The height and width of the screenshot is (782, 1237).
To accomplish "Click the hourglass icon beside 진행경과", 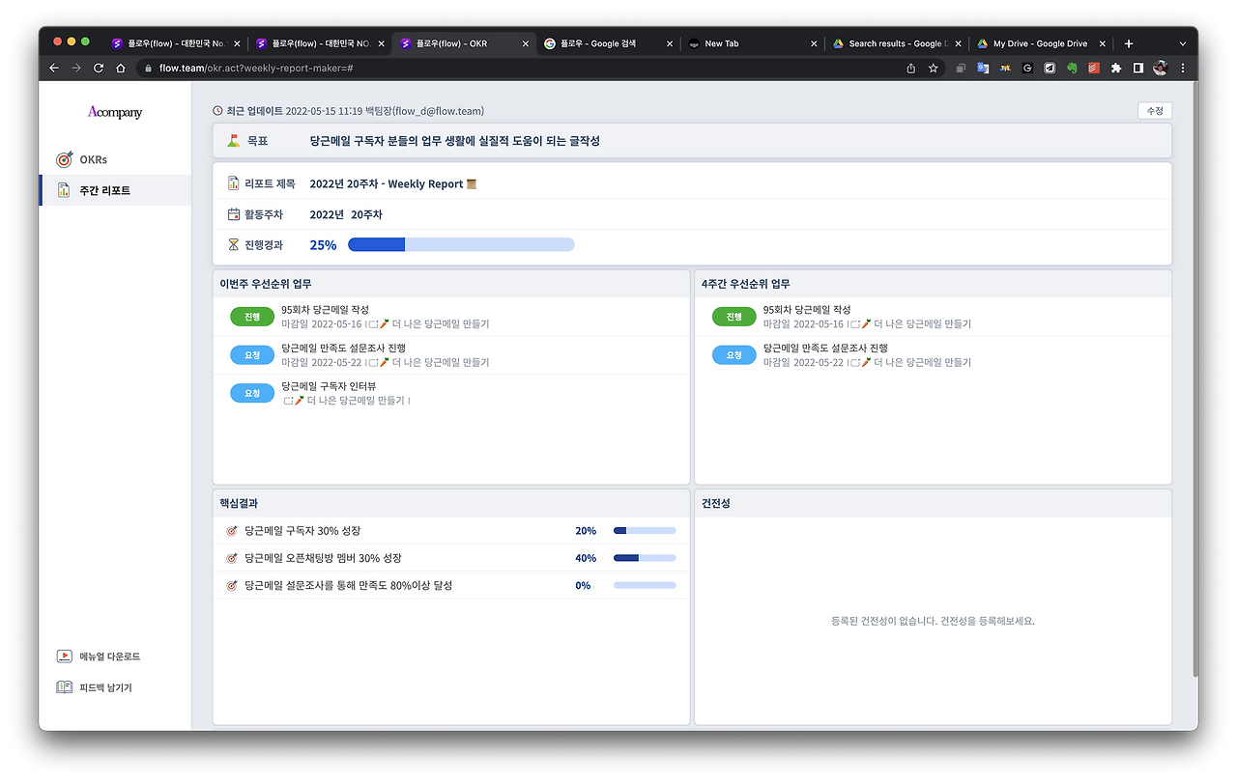I will pos(233,245).
